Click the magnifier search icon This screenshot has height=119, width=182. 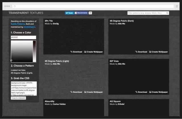coord(167,13)
